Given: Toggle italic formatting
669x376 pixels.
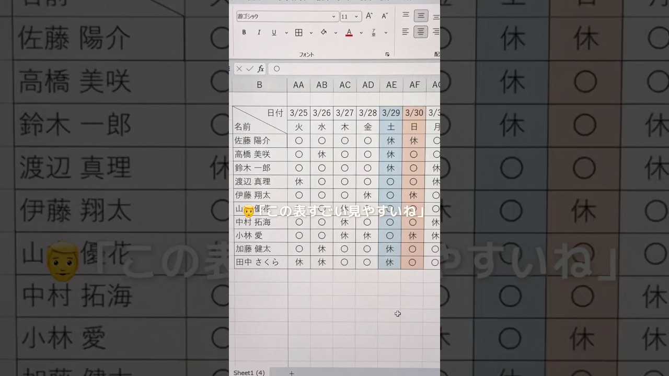Looking at the screenshot, I should coord(259,32).
